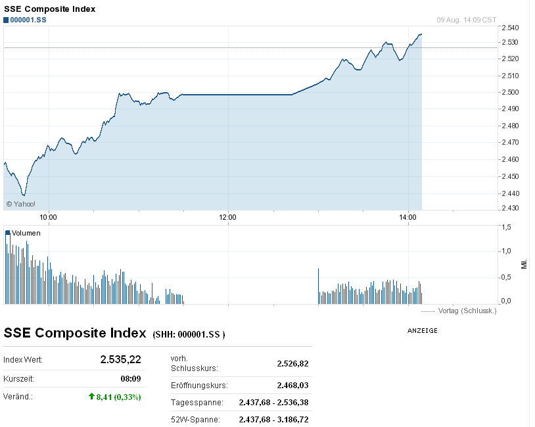Screen dimensions: 535x427
Task: Click the dotted orange Vortag legend line
Action: (x=428, y=311)
